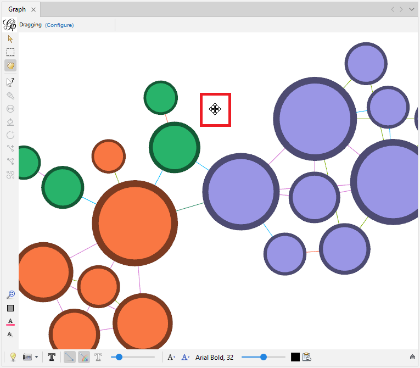Select the Painter brush tool

[x=10, y=96]
